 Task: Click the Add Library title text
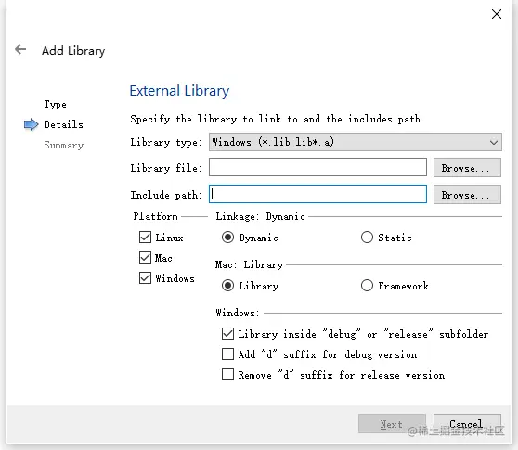(73, 50)
